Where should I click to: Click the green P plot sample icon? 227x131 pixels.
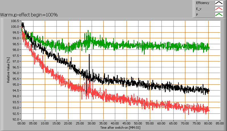tap(219, 14)
